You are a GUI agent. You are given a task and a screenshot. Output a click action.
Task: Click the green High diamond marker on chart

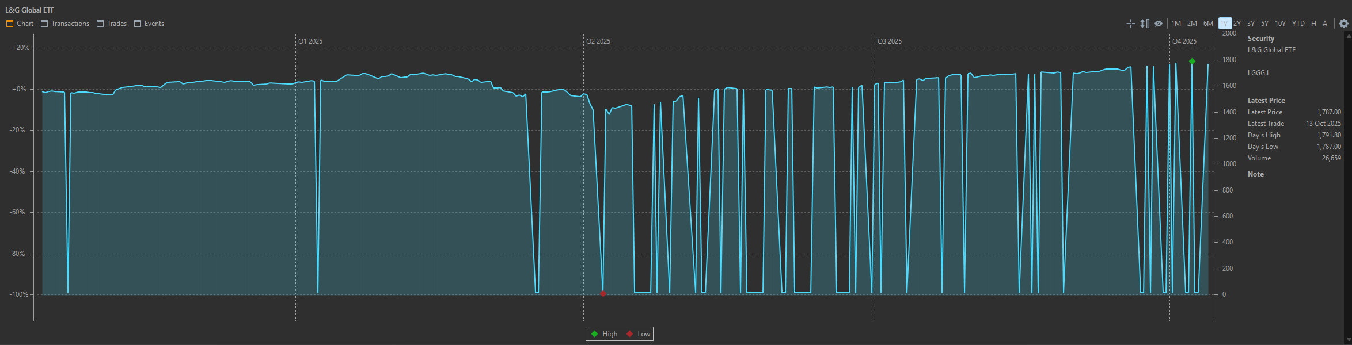pos(1192,62)
